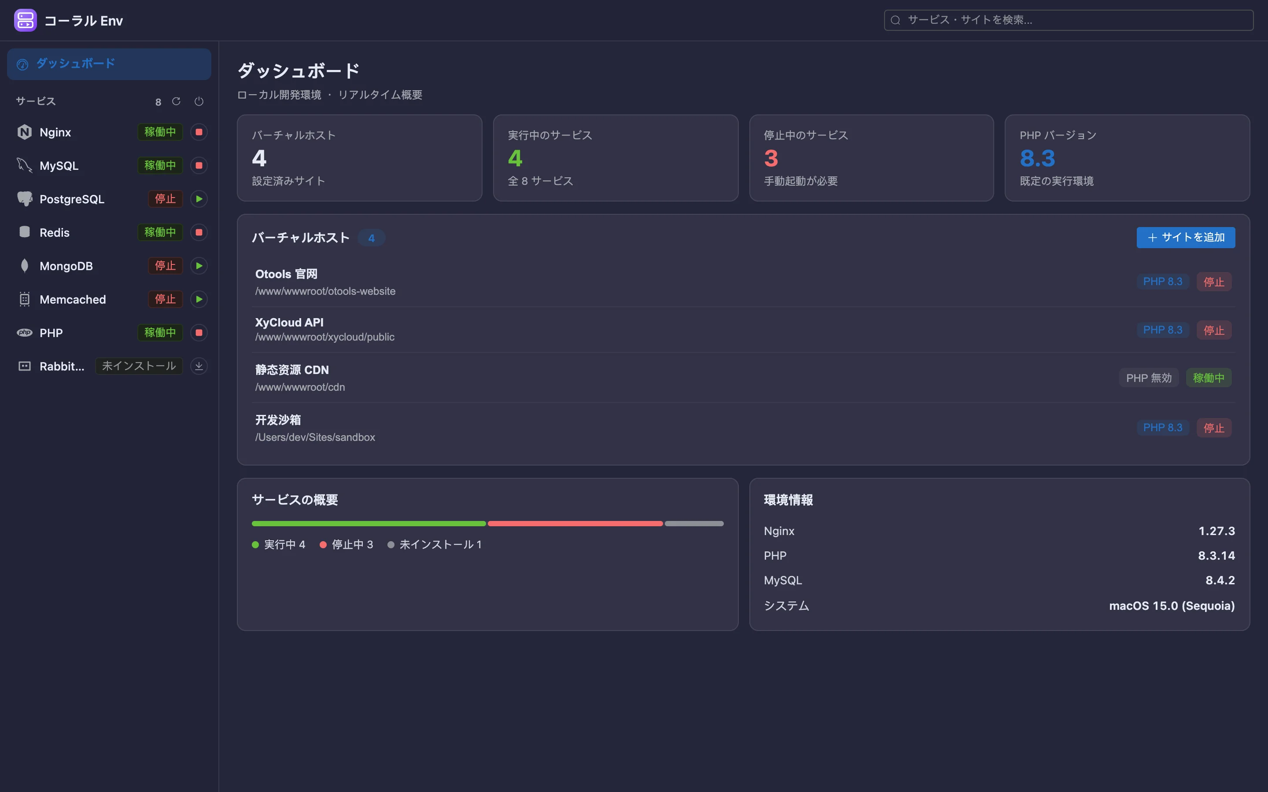Screen dimensions: 1268x792
Task: Stop the PHP service
Action: point(199,333)
